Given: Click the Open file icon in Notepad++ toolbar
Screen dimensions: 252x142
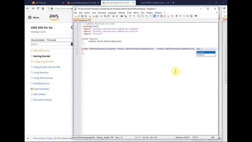Looking at the screenshot, I should click(x=79, y=16).
